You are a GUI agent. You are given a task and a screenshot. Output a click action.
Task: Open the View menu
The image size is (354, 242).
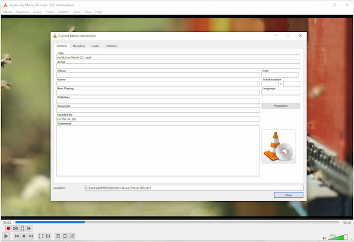pos(87,12)
